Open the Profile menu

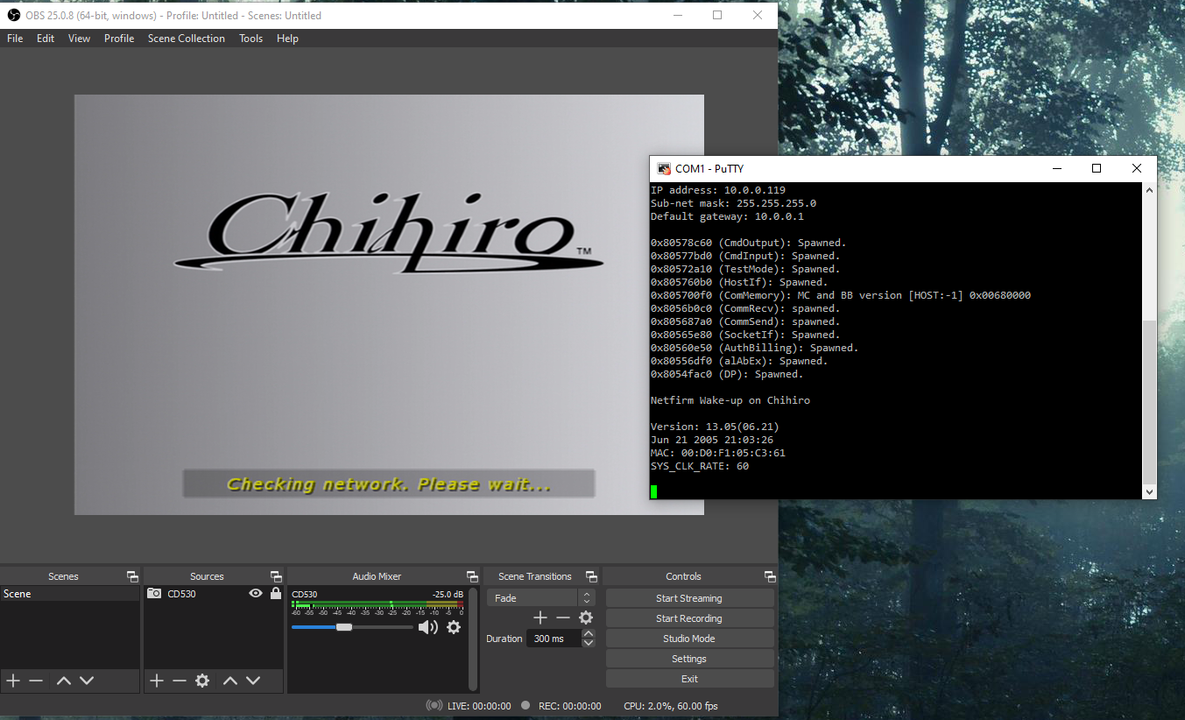(119, 39)
